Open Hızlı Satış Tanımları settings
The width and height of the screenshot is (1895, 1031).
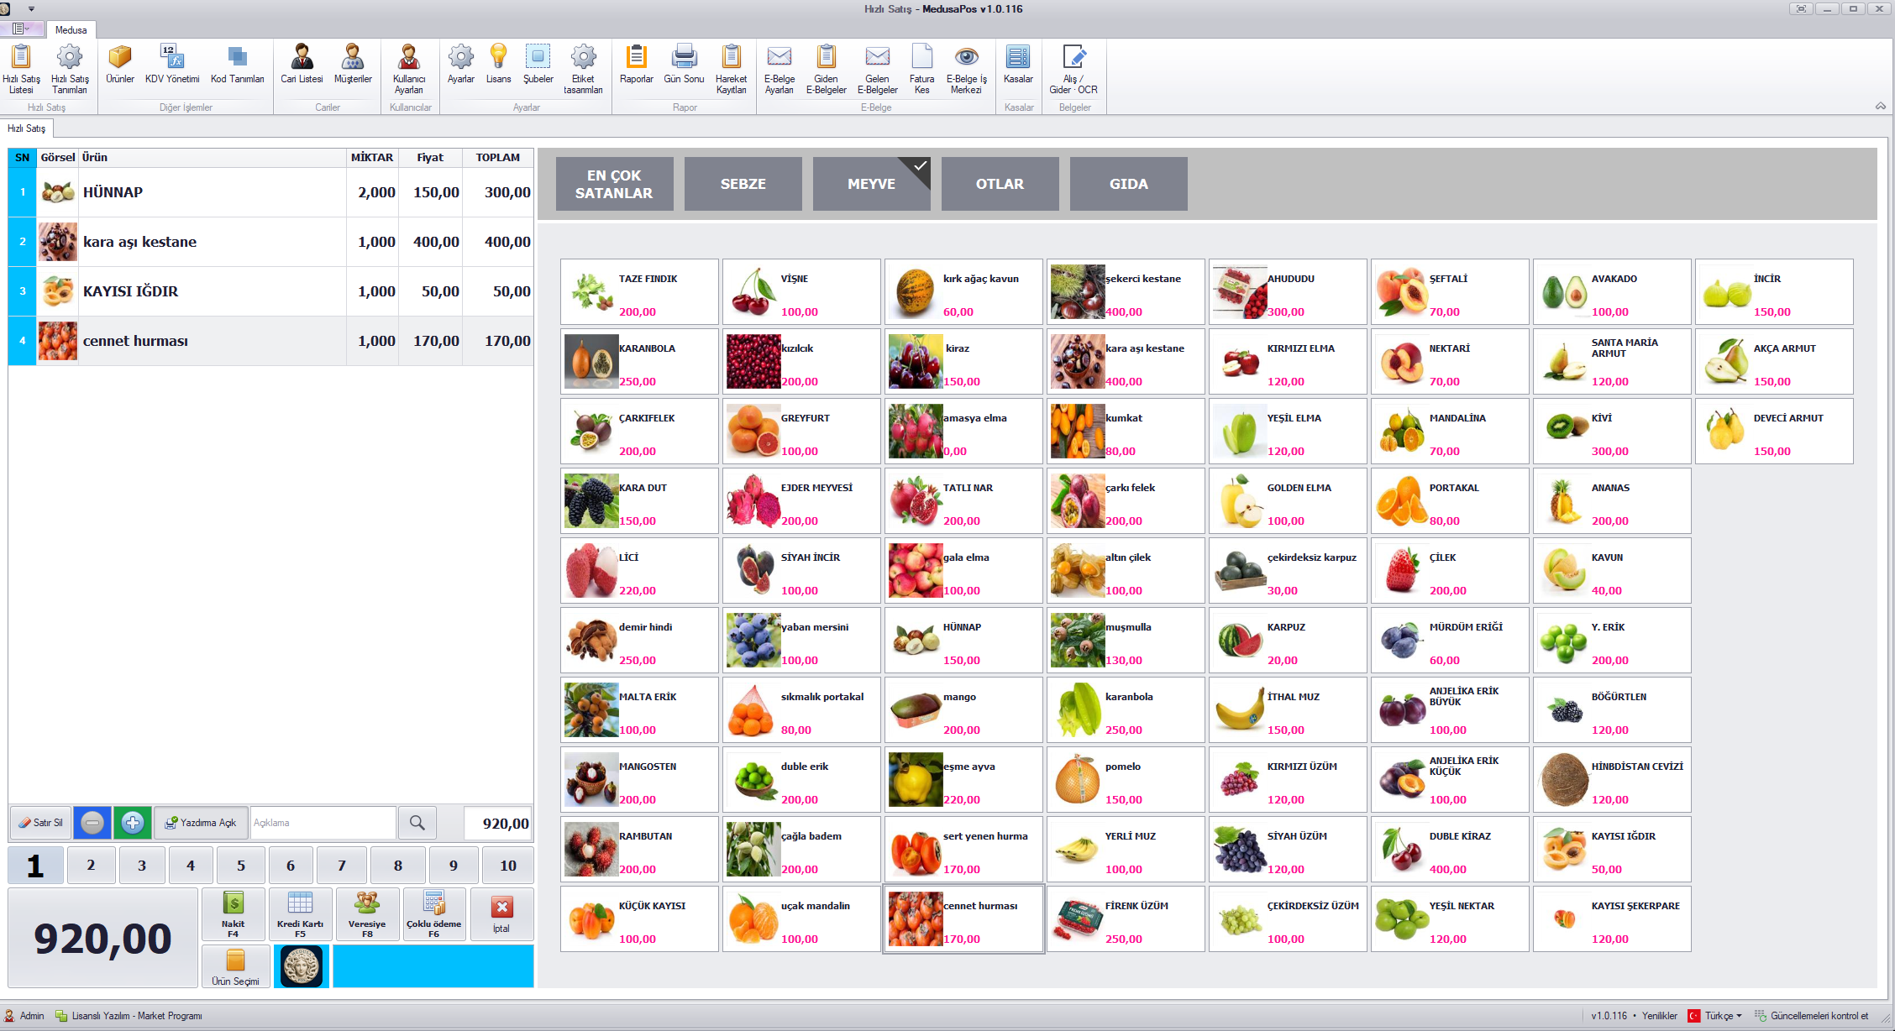[70, 69]
